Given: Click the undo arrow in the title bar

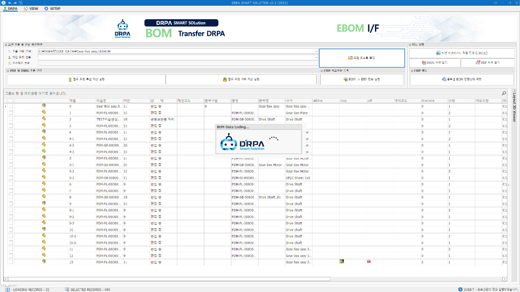Looking at the screenshot, I should pos(9,3).
